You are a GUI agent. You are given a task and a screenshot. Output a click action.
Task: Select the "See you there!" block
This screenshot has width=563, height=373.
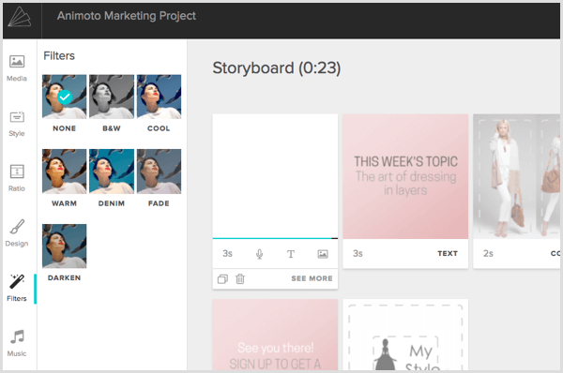[x=275, y=335]
